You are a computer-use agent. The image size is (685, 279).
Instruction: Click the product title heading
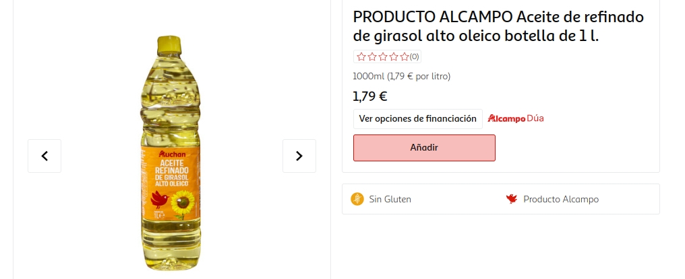click(498, 26)
